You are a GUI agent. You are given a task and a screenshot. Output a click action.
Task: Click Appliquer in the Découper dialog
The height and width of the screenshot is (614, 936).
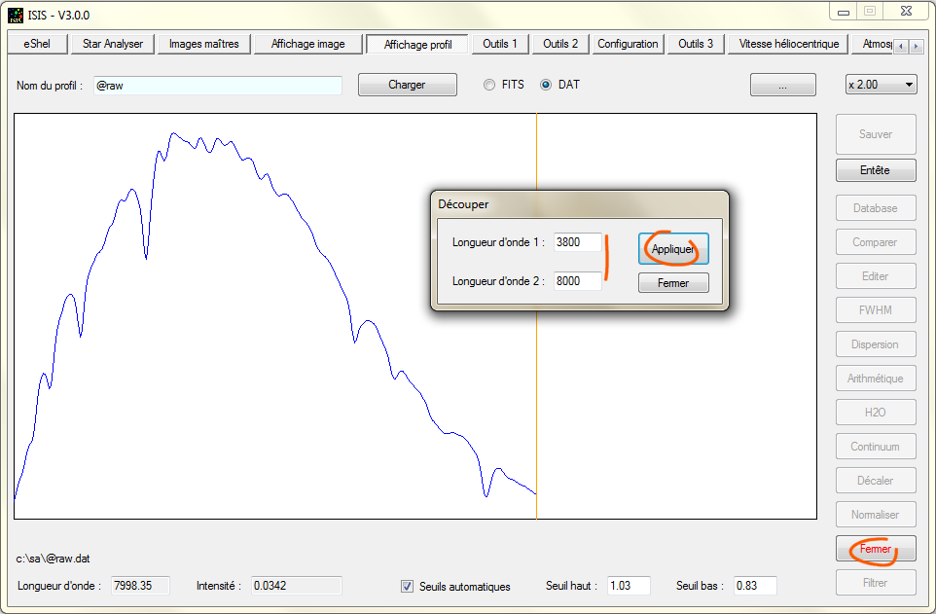coord(673,249)
